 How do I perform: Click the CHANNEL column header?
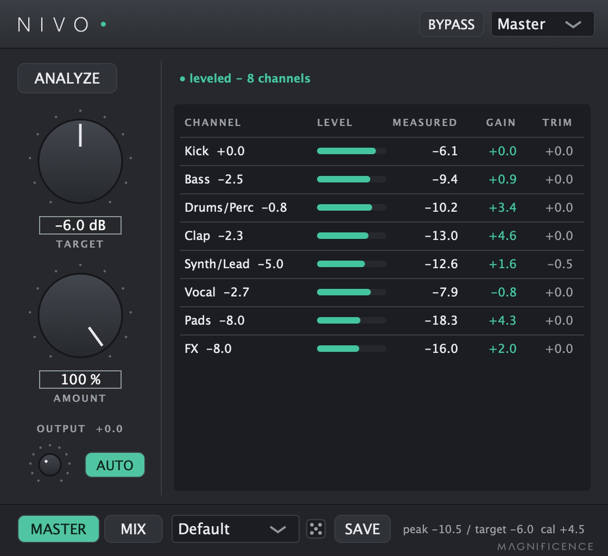[x=212, y=122]
